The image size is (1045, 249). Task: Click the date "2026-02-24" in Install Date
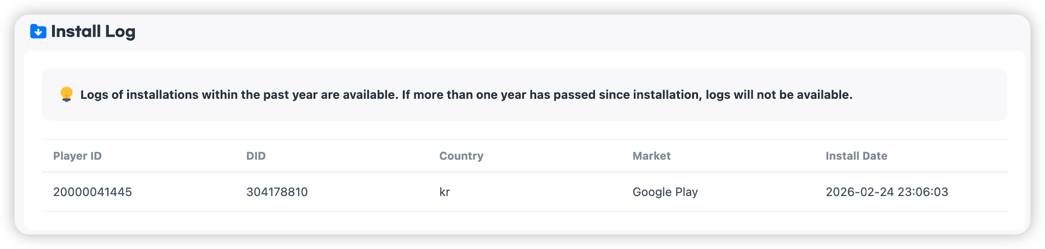pos(860,192)
